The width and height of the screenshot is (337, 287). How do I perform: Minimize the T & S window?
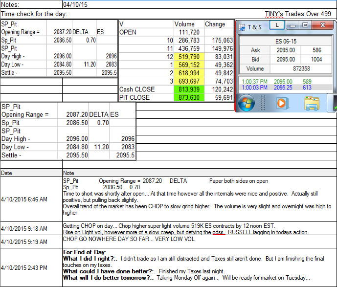click(292, 25)
